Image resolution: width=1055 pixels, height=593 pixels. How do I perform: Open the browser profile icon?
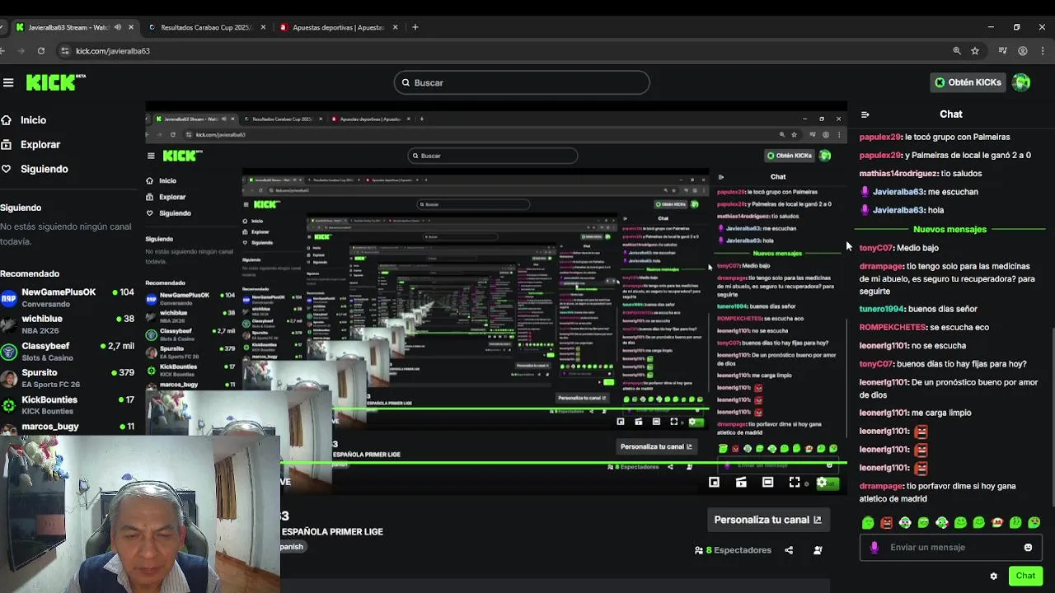click(x=1023, y=51)
